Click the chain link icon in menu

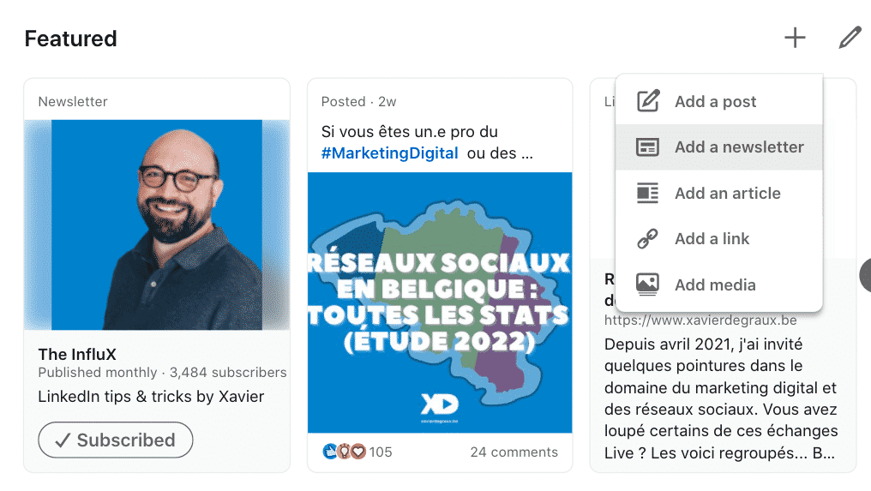click(x=648, y=239)
